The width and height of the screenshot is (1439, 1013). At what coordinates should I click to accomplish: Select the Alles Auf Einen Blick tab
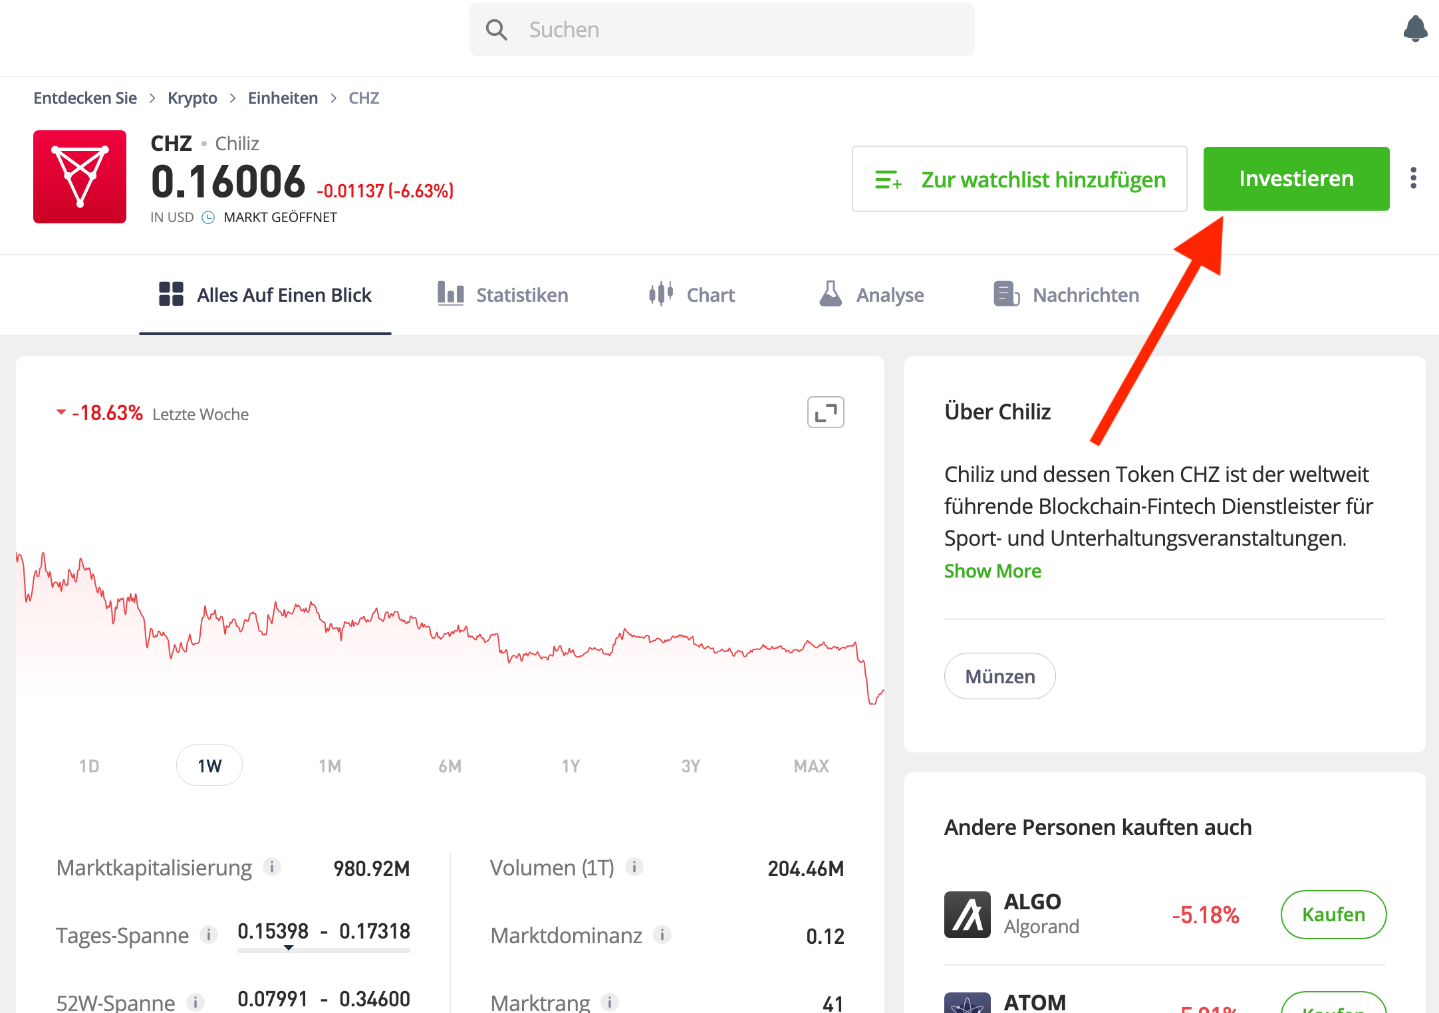pyautogui.click(x=265, y=294)
